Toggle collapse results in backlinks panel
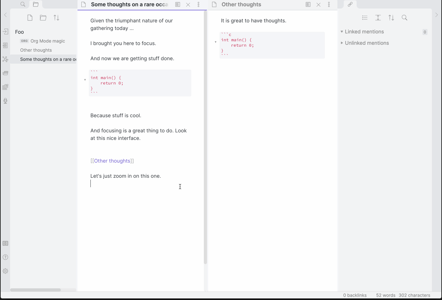This screenshot has height=300, width=442. [x=365, y=18]
